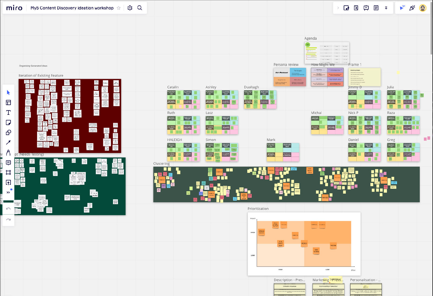The width and height of the screenshot is (433, 296).
Task: Add a comment with Comment tool
Action: pos(8,163)
